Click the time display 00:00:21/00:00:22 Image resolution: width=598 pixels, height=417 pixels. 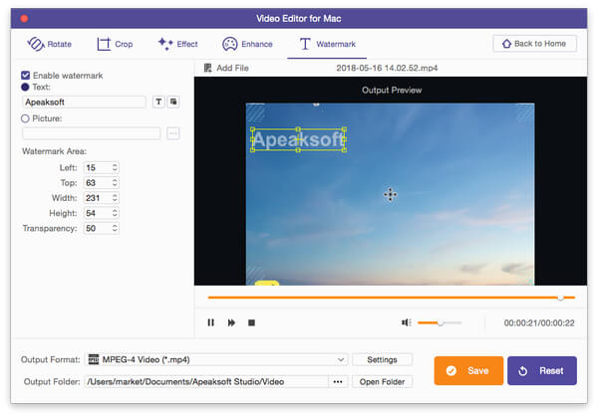click(539, 322)
